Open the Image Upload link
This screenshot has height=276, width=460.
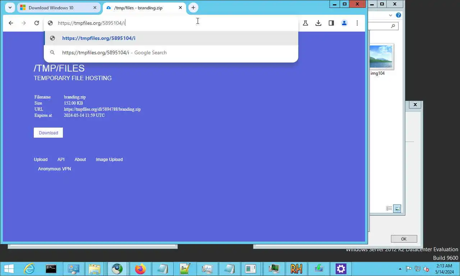tap(109, 160)
